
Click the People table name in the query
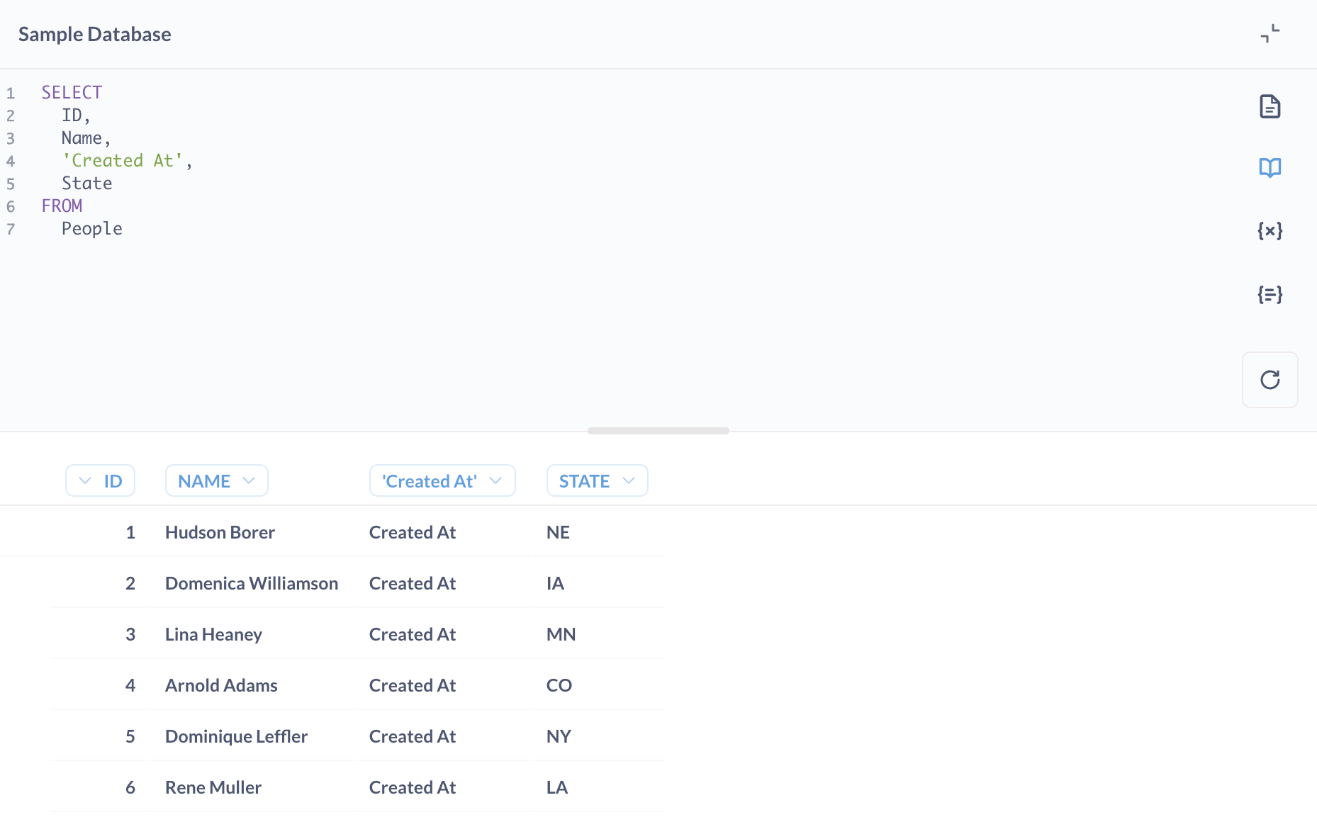pos(91,229)
